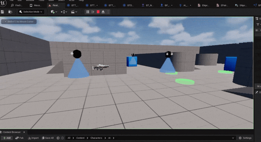Open the Build menu
The image size is (261, 142).
[51, 1]
